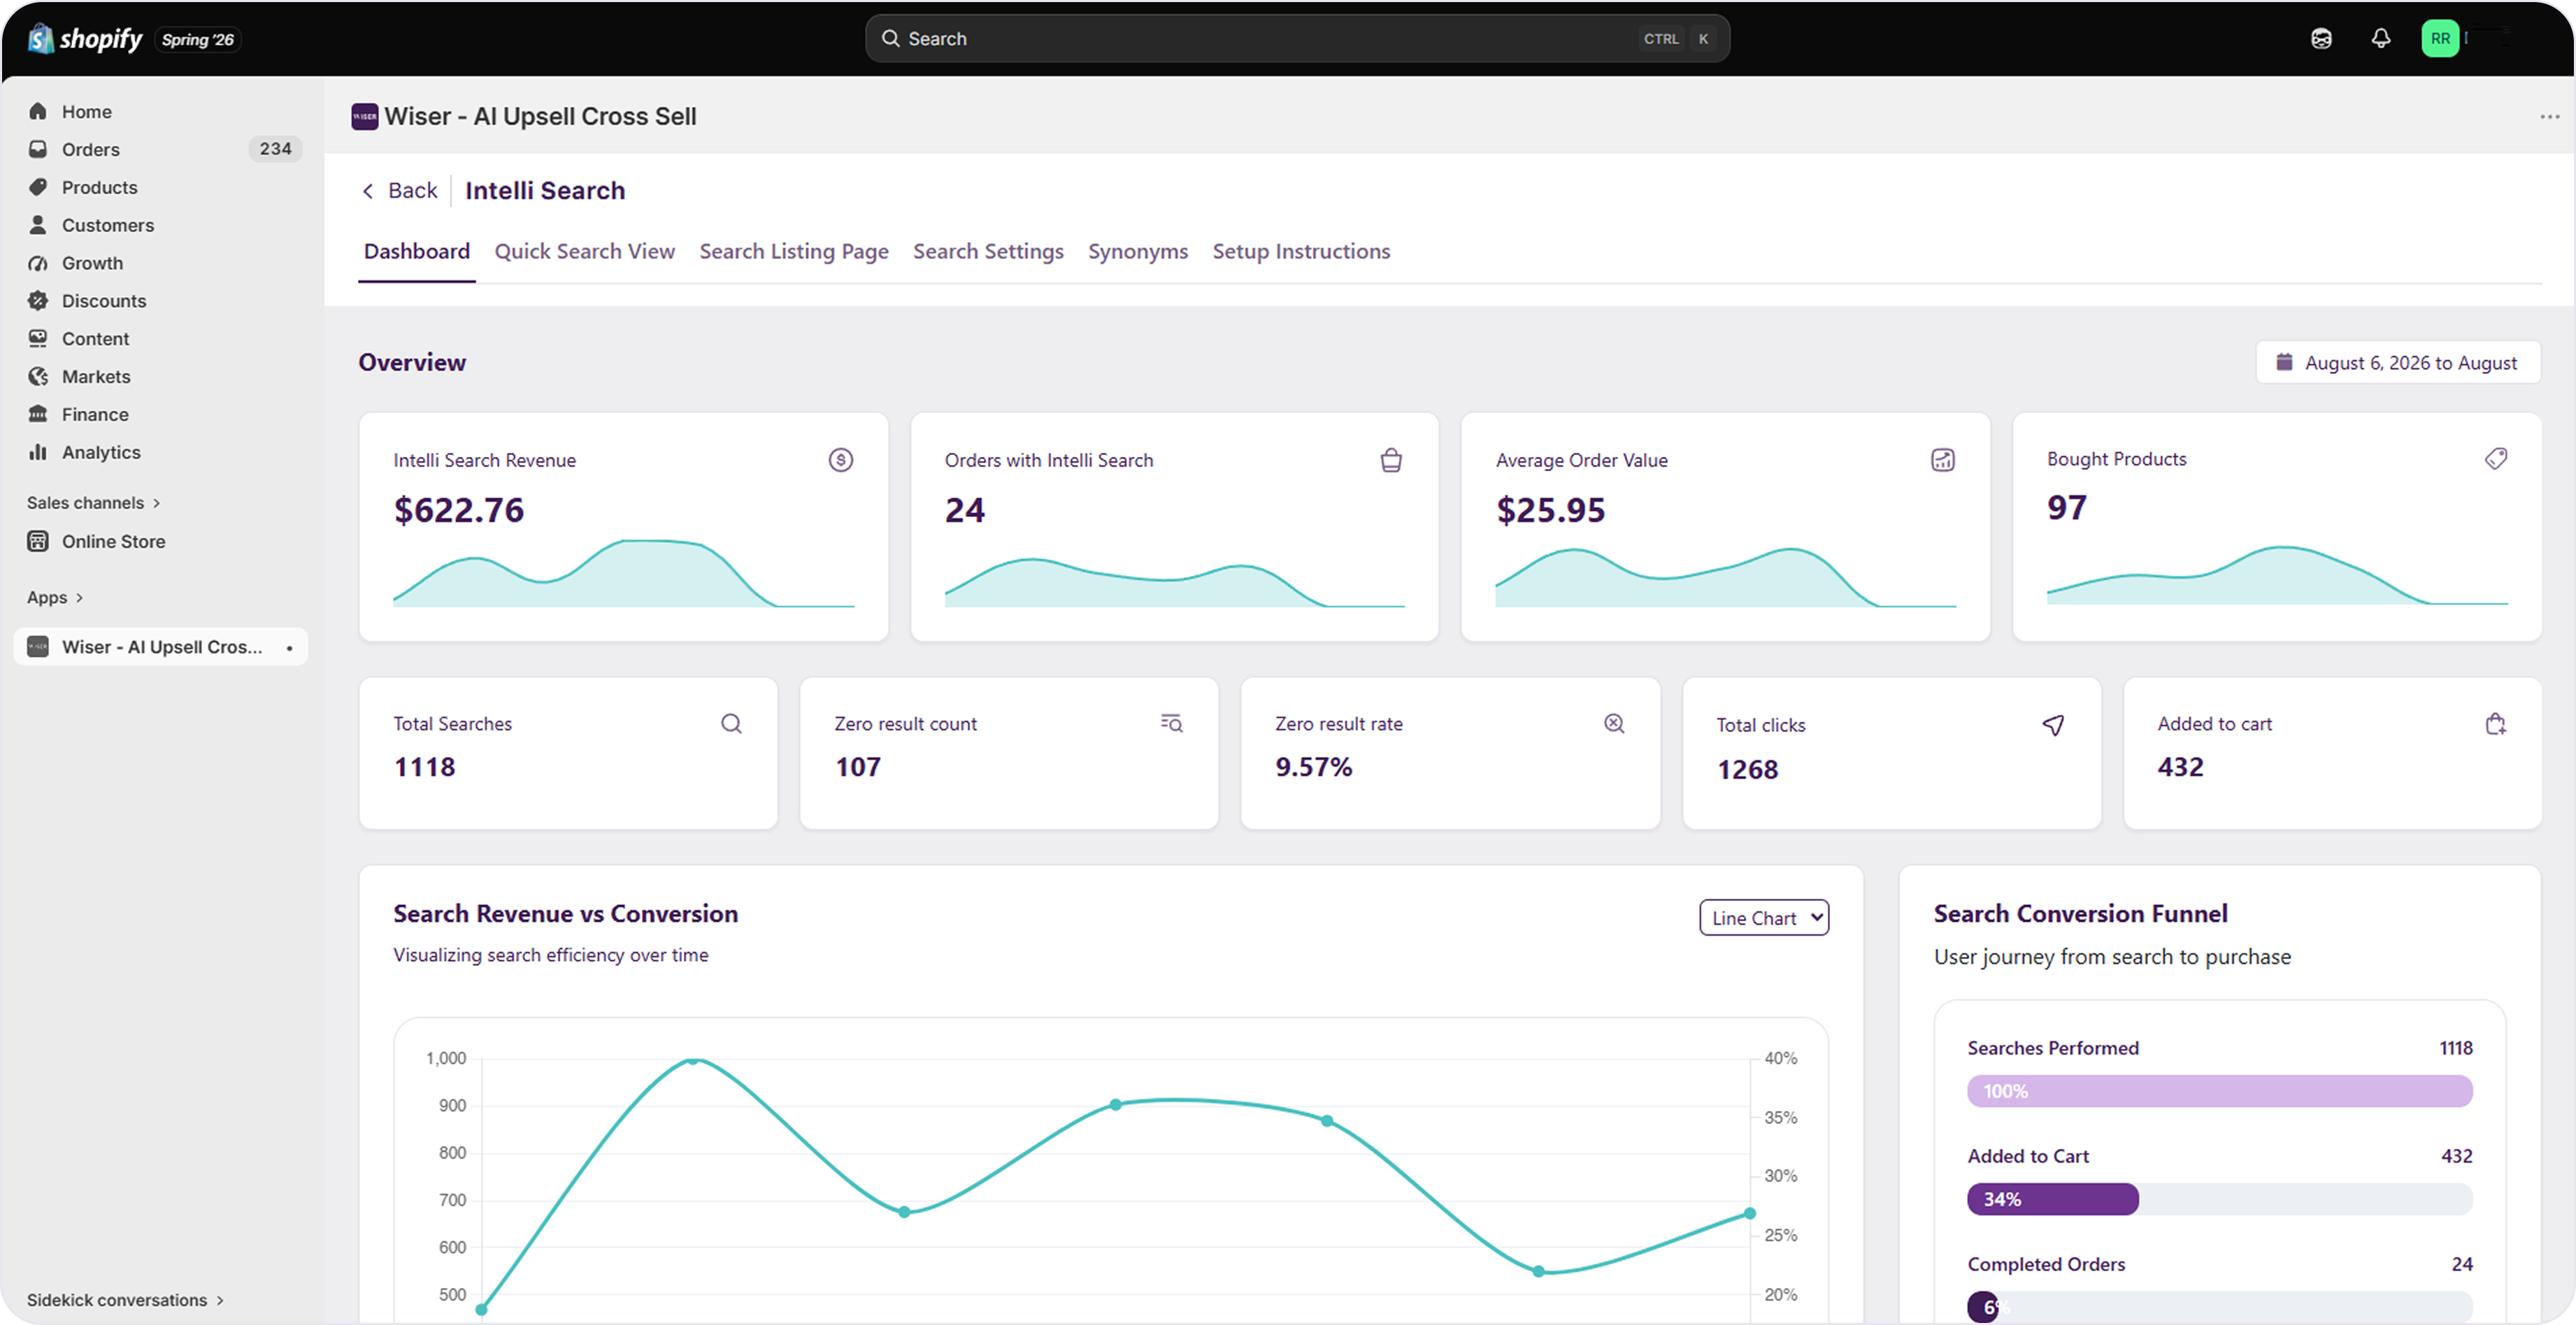This screenshot has width=2576, height=1325.
Task: Open the three-dot app menu
Action: tap(2549, 117)
